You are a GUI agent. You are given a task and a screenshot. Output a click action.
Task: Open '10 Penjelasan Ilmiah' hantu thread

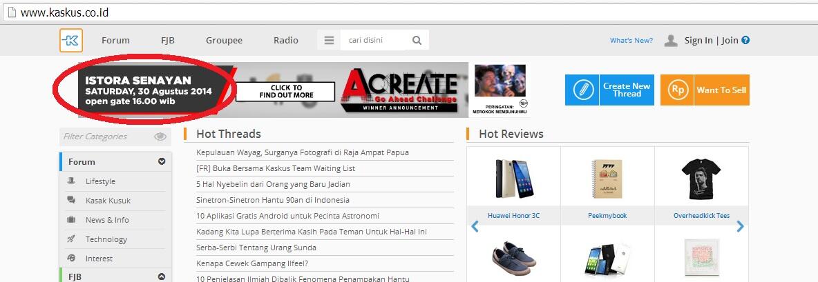point(303,279)
